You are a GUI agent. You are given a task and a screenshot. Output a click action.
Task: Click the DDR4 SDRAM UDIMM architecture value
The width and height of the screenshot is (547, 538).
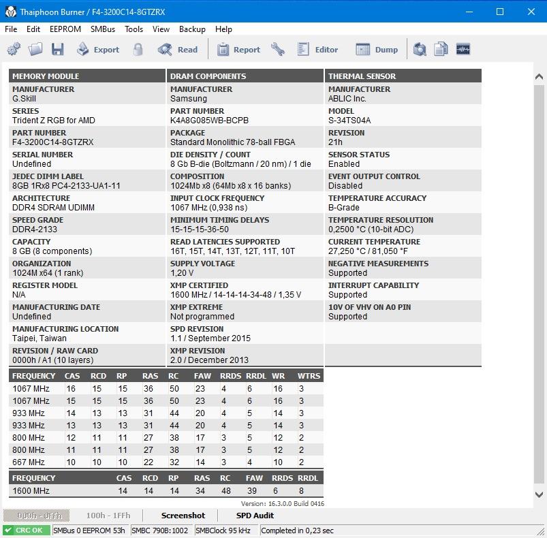pyautogui.click(x=53, y=208)
